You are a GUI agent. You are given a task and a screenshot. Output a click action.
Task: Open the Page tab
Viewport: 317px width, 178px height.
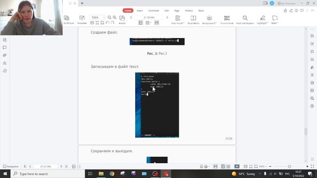(x=177, y=11)
